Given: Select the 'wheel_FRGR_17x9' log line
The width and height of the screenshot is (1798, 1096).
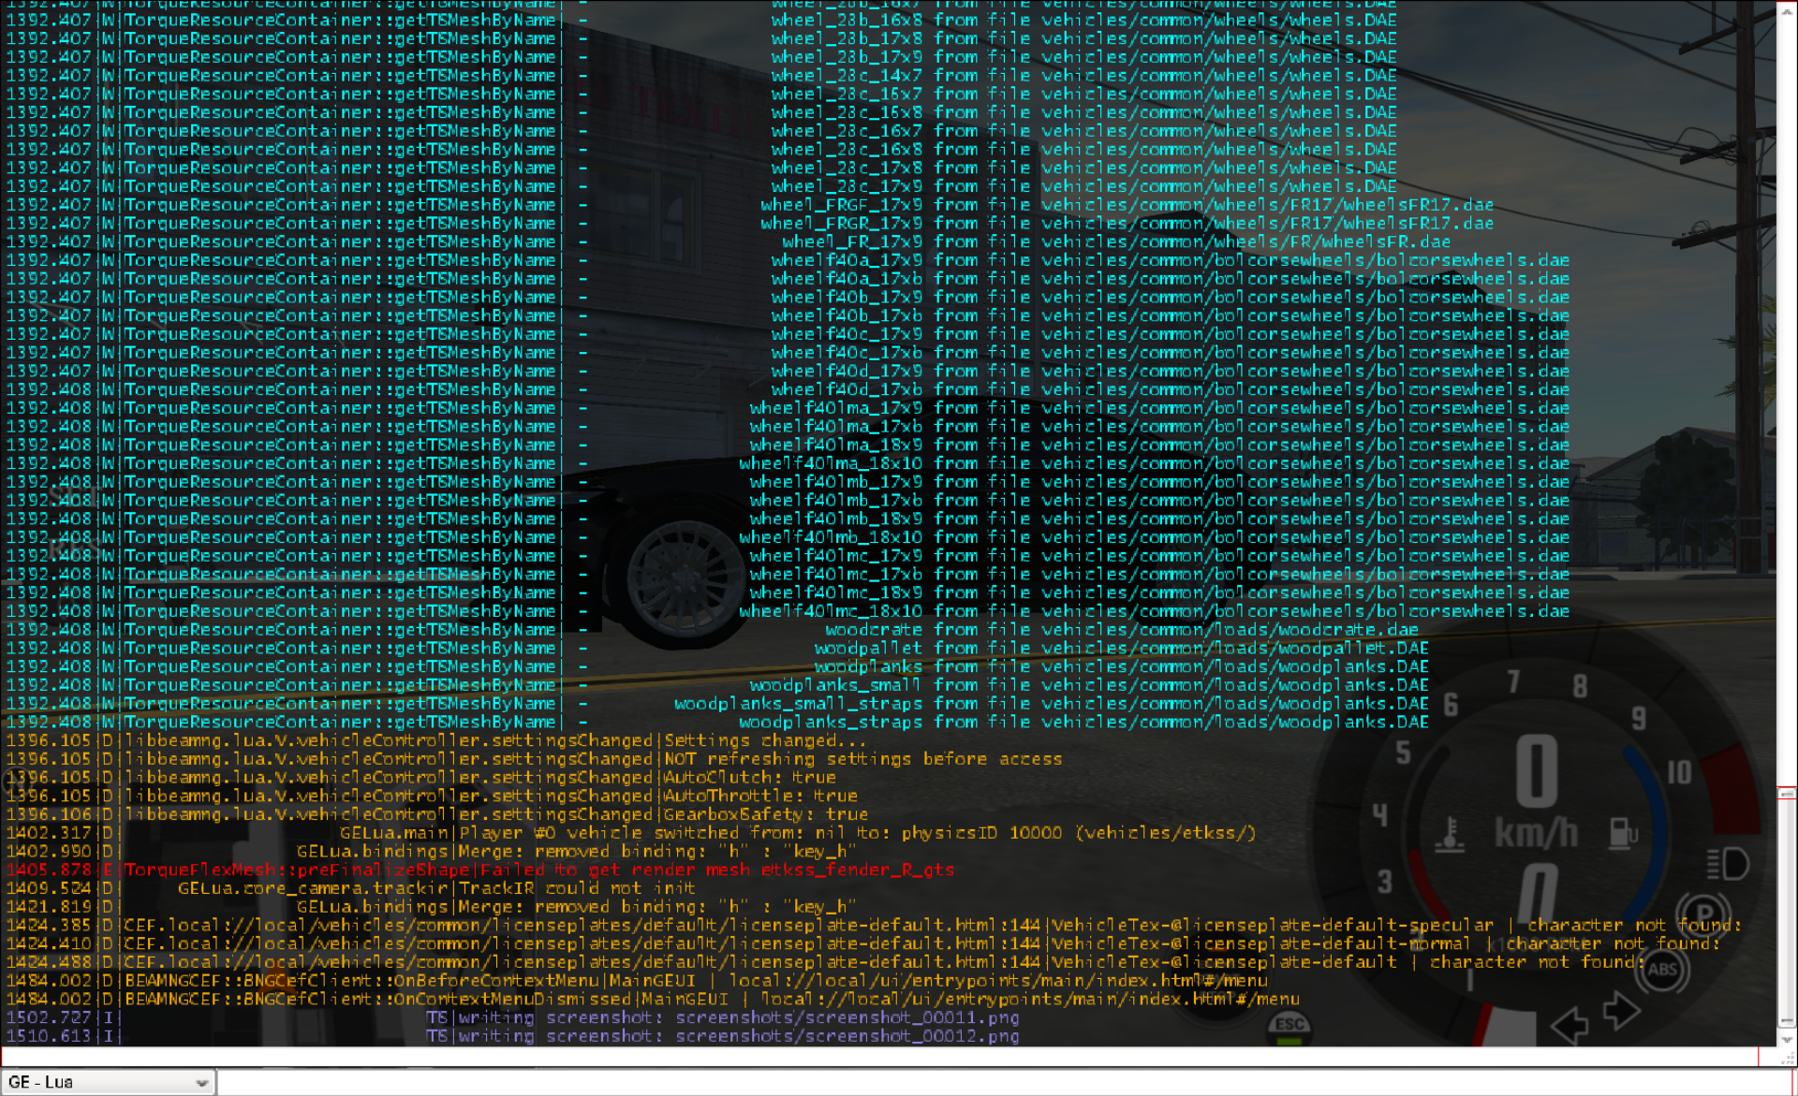Looking at the screenshot, I should click(750, 223).
